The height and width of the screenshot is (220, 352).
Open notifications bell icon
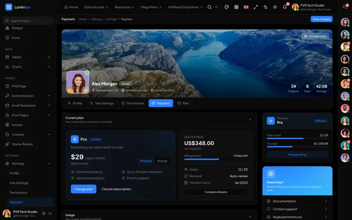click(x=285, y=7)
